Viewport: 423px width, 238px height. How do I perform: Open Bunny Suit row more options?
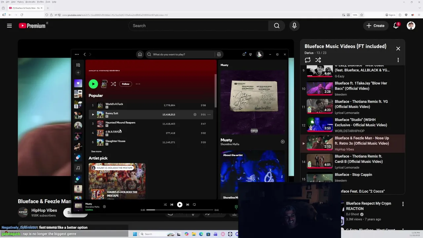(209, 114)
